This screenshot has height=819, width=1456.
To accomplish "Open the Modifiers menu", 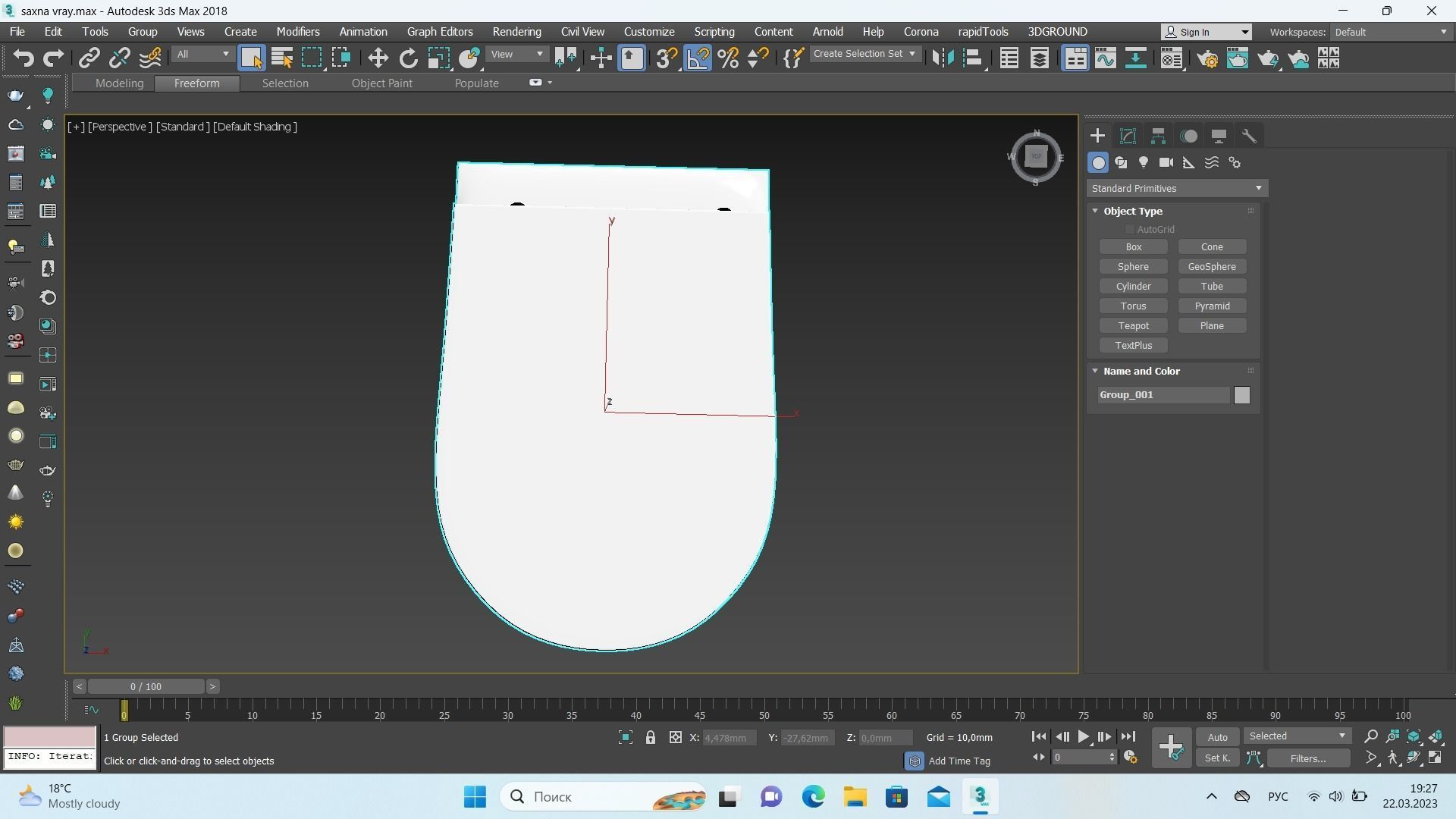I will 297,32.
